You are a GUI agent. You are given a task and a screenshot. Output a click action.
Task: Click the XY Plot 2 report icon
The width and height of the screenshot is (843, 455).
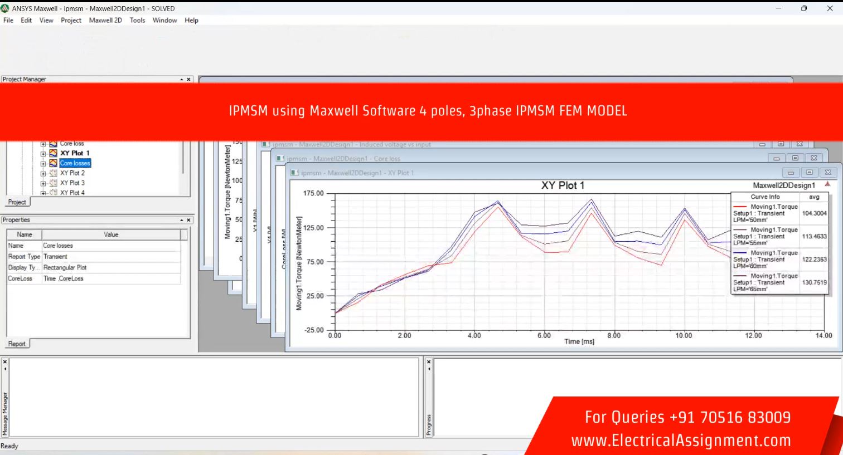(53, 173)
